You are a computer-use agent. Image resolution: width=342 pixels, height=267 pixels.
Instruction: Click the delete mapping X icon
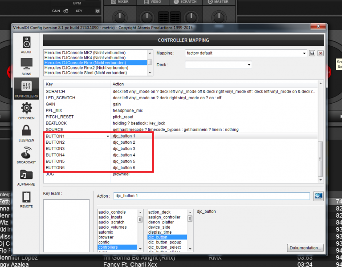coord(320,53)
